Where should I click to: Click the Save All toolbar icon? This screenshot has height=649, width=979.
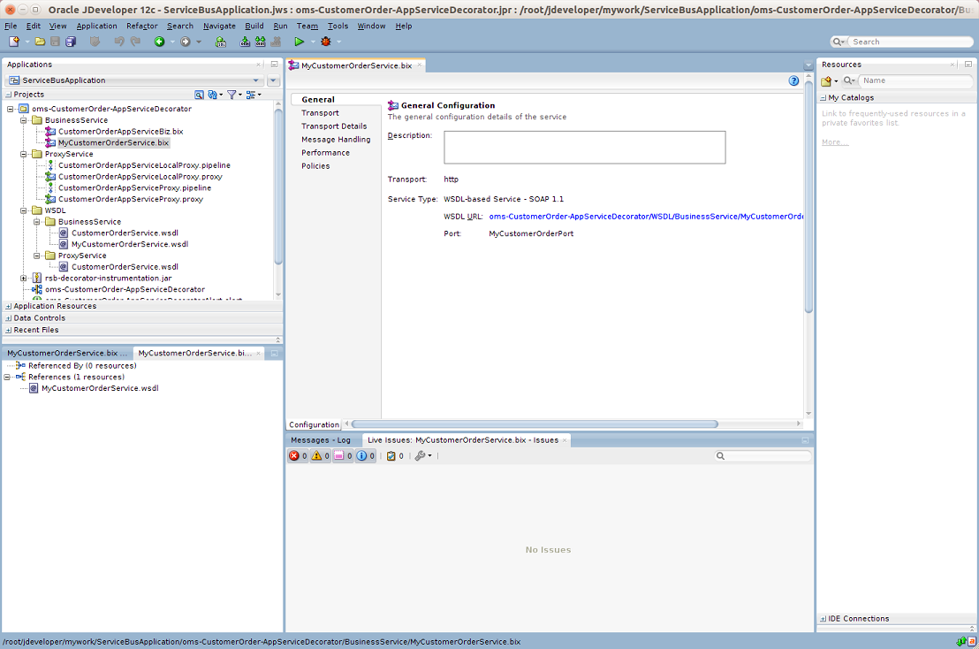(71, 42)
